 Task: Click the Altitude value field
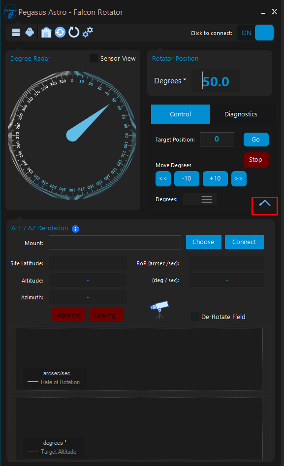[88, 280]
